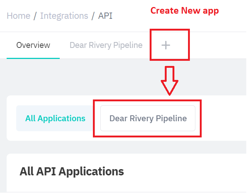
Task: Click the All API Applications heading
Action: click(x=72, y=171)
